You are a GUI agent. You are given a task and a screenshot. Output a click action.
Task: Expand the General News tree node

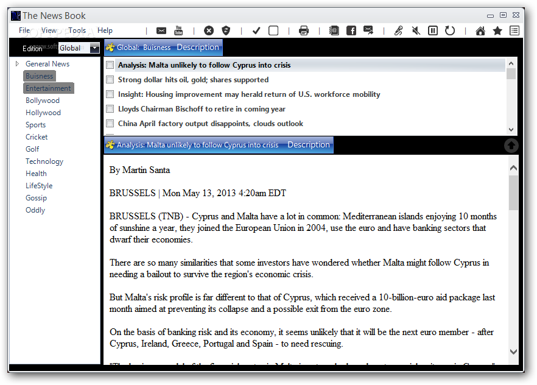pyautogui.click(x=17, y=64)
